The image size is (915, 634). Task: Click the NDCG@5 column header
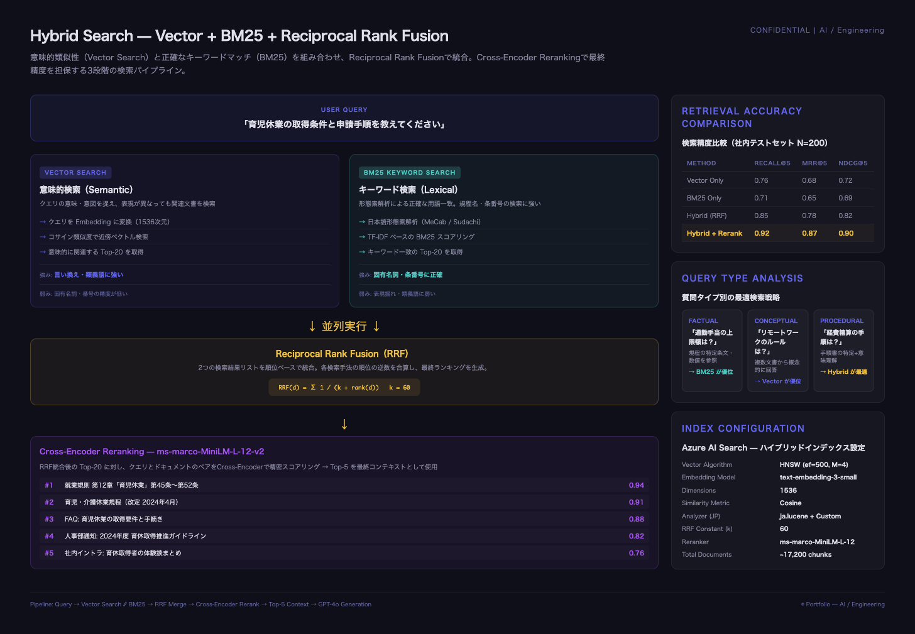pyautogui.click(x=853, y=163)
